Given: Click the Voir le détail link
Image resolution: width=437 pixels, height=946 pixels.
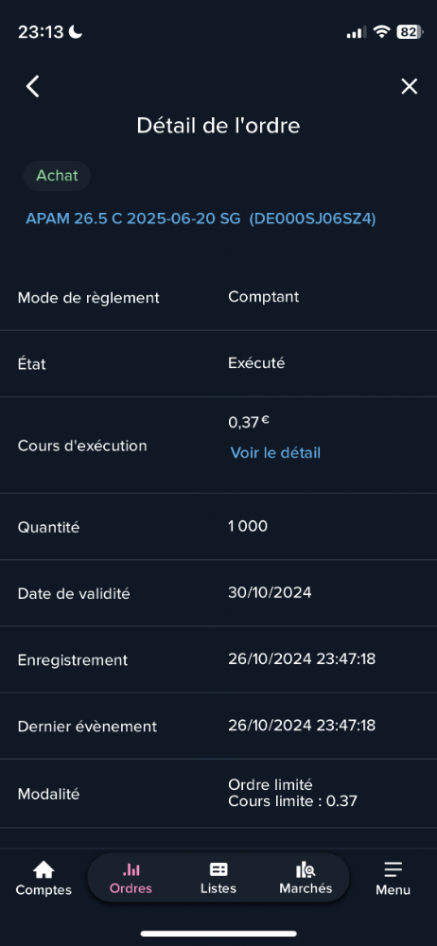Looking at the screenshot, I should (275, 452).
